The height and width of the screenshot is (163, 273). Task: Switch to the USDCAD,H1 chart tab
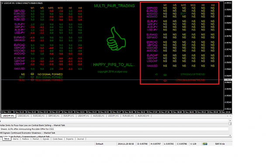click(x=24, y=116)
